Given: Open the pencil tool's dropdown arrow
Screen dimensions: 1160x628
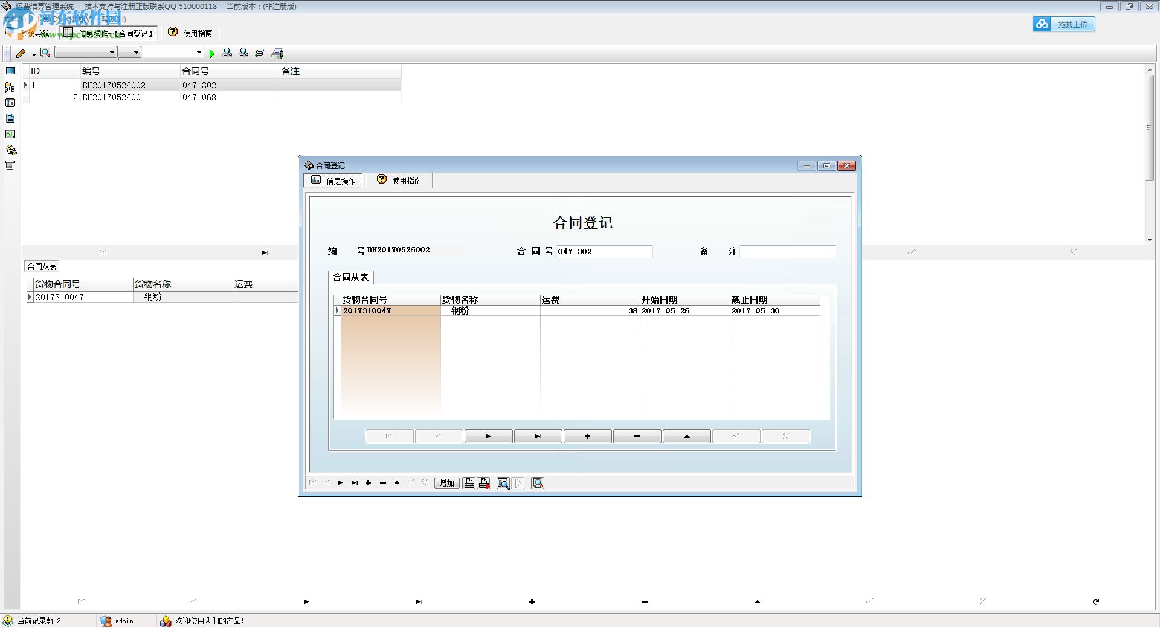Looking at the screenshot, I should 33,53.
